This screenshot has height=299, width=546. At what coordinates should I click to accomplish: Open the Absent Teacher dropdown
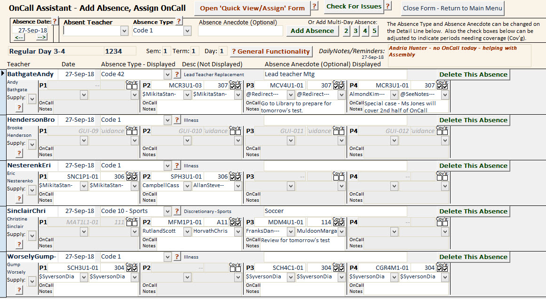[124, 31]
